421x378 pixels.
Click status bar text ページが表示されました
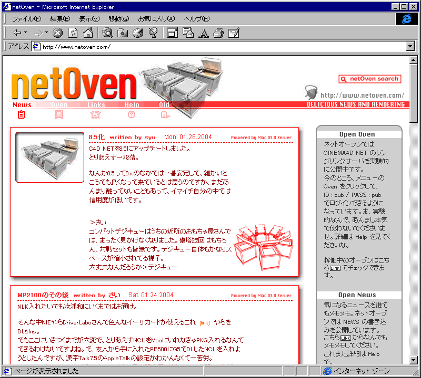click(46, 371)
